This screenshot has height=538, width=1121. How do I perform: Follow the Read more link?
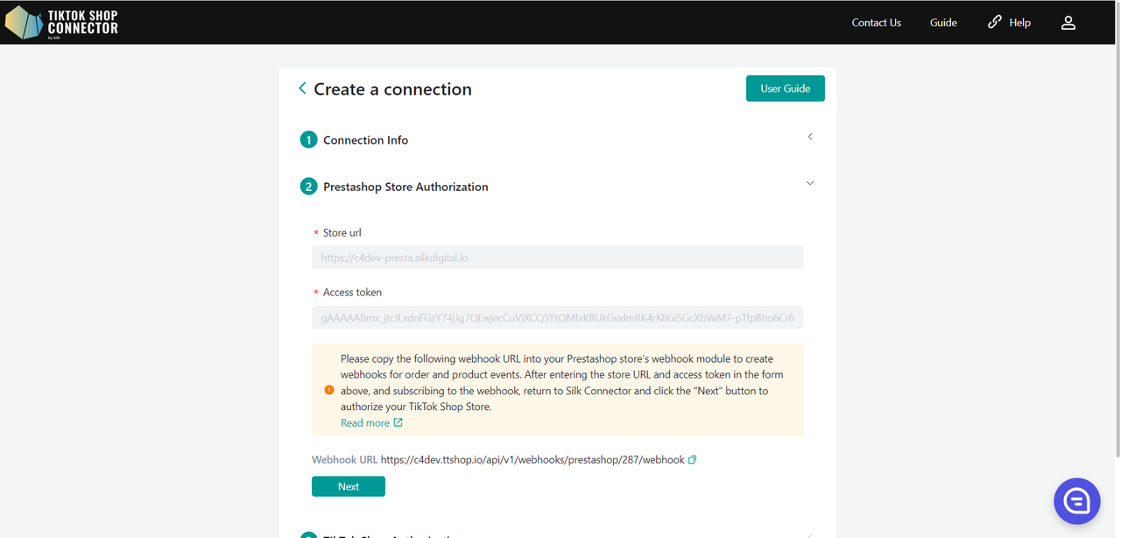coord(371,423)
